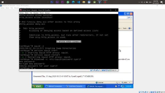Expand the search provider dropdown arrow
The height and width of the screenshot is (93, 165).
point(131,18)
